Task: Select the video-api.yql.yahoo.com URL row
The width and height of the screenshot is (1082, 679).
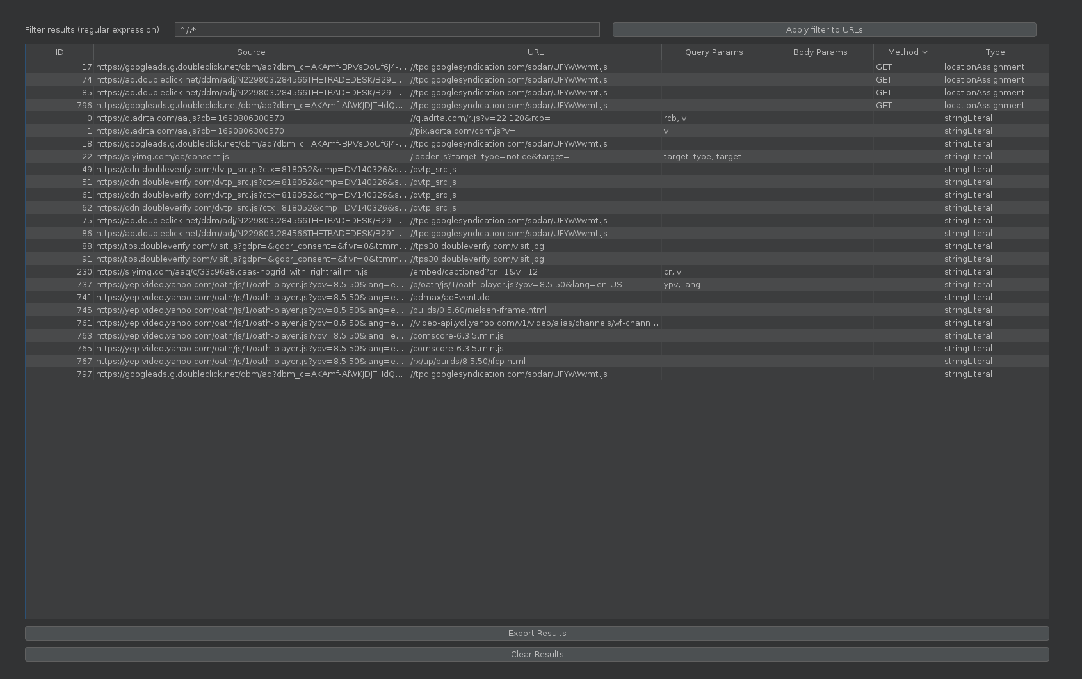Action: click(x=534, y=323)
